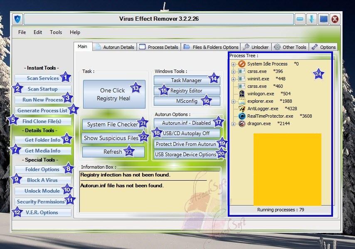Expand the explorer.exe tree node
The height and width of the screenshot is (249, 355).
click(233, 102)
